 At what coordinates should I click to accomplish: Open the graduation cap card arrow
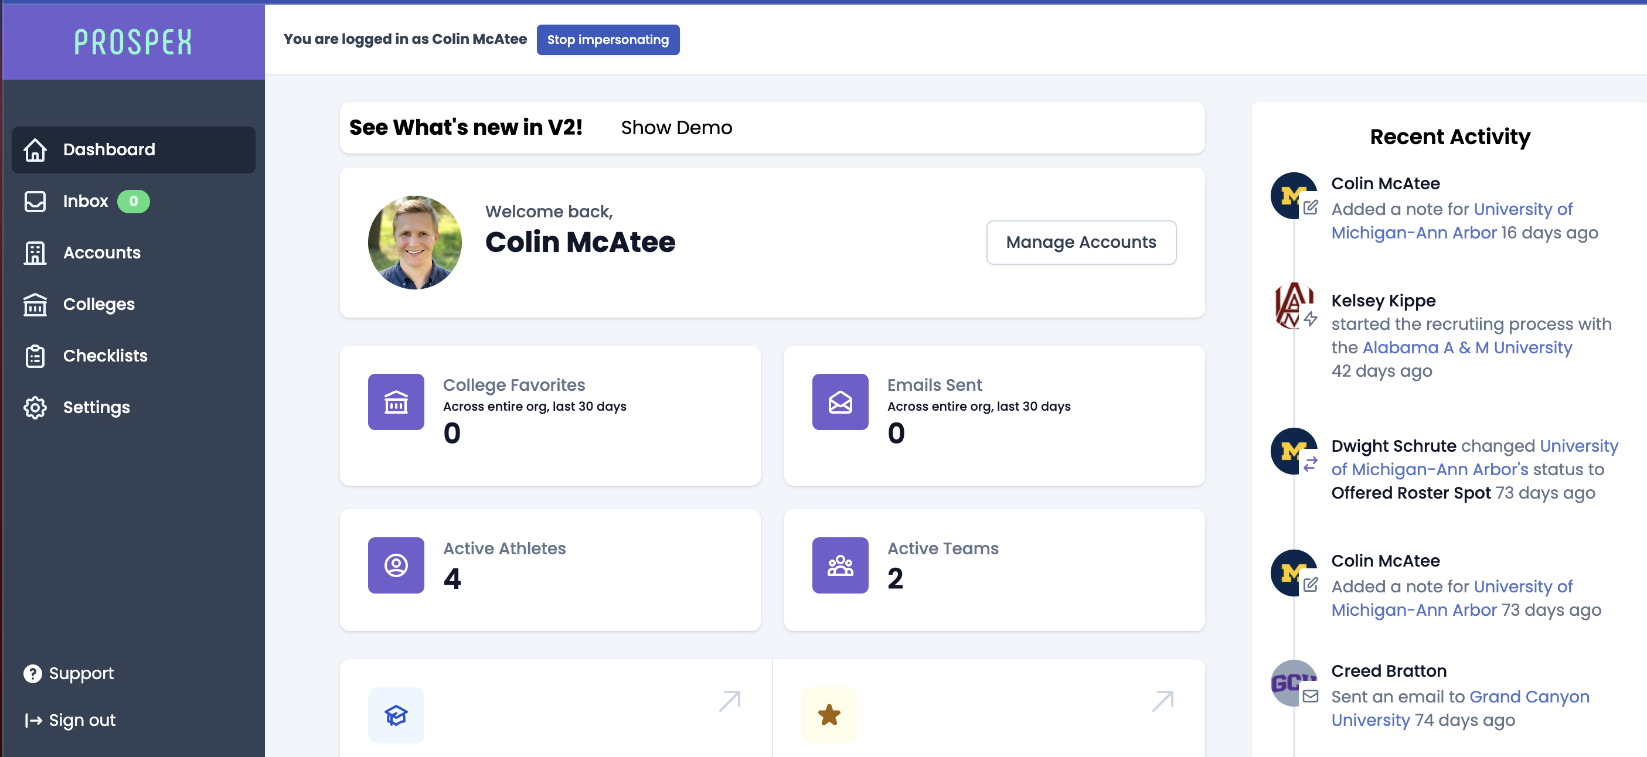(x=729, y=701)
